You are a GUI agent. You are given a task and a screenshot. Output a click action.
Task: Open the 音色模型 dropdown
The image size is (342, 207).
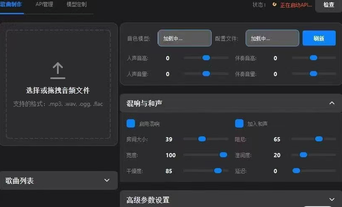point(184,38)
